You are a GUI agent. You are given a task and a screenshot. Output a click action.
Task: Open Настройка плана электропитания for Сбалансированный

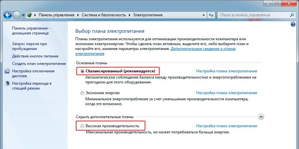226,71
